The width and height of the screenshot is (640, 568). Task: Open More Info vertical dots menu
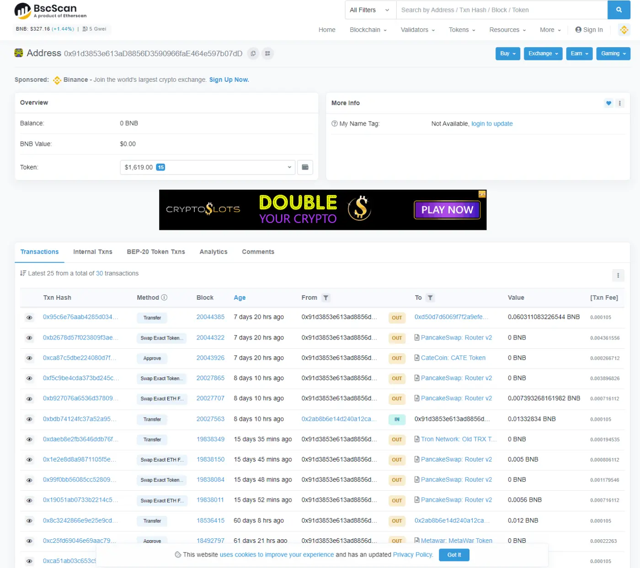click(x=620, y=103)
